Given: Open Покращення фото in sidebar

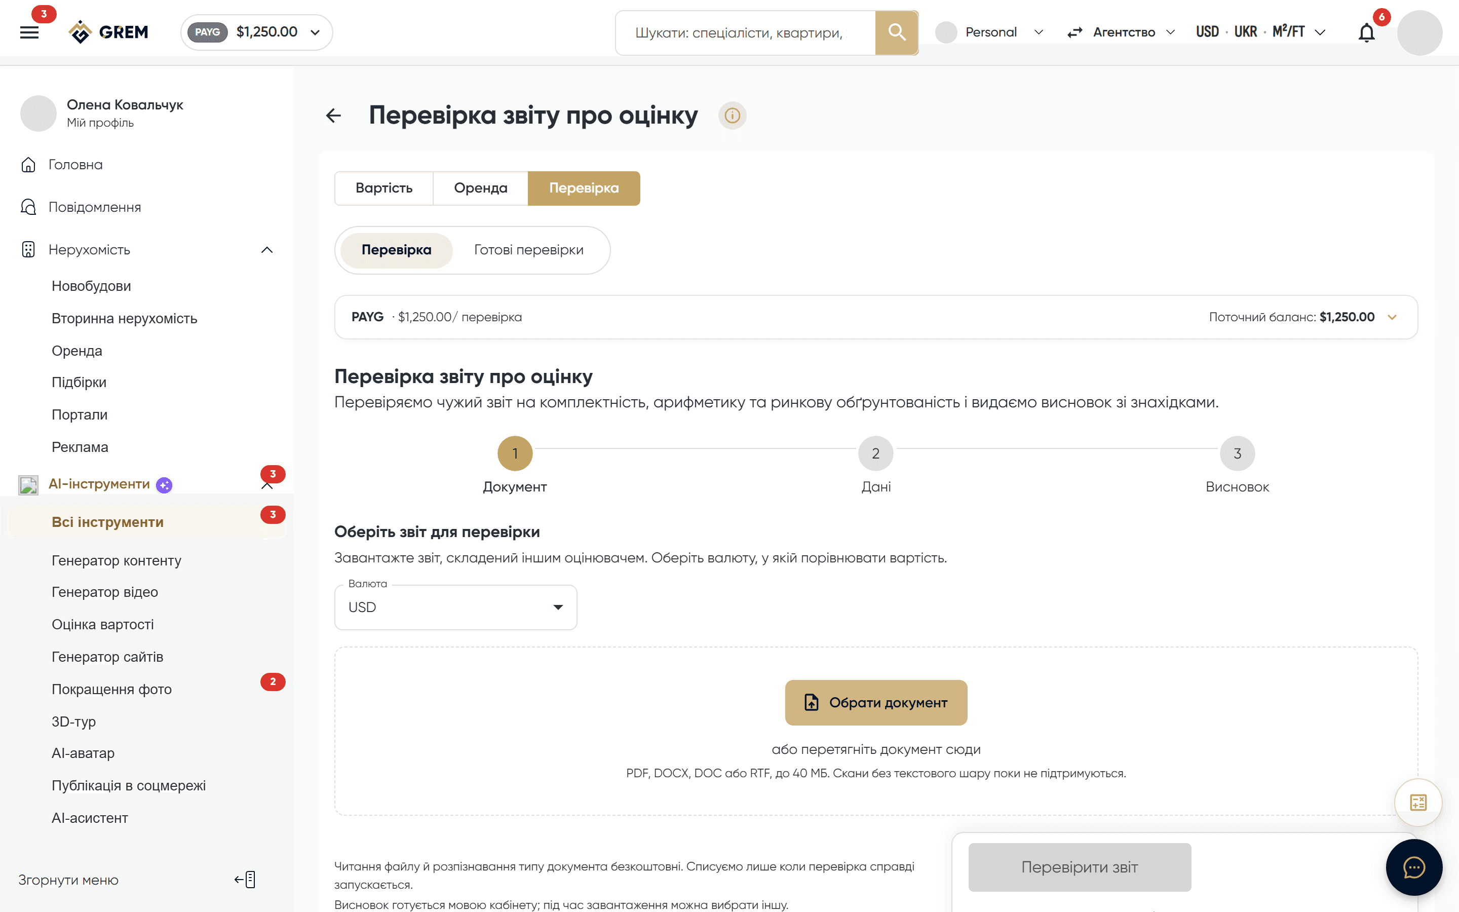Looking at the screenshot, I should click(111, 689).
